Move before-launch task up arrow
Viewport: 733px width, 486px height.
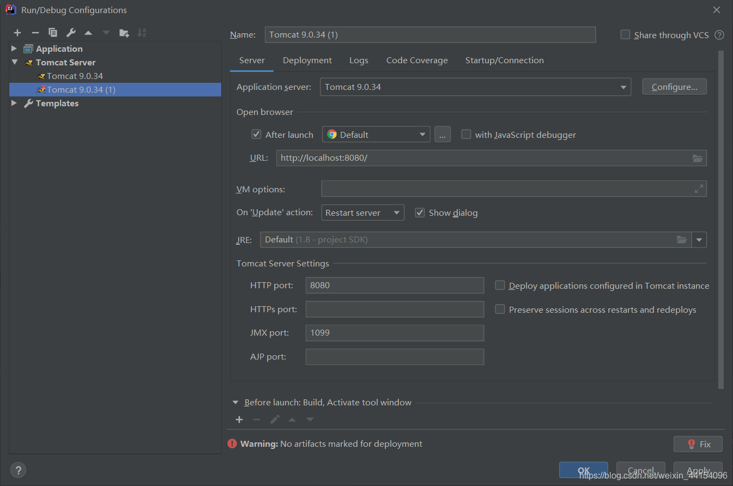[292, 420]
